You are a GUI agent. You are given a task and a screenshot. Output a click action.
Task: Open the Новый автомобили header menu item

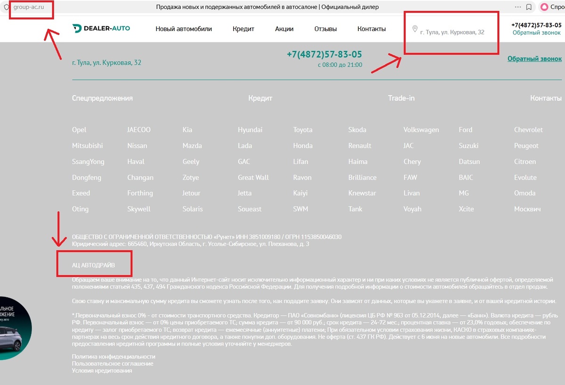click(184, 29)
